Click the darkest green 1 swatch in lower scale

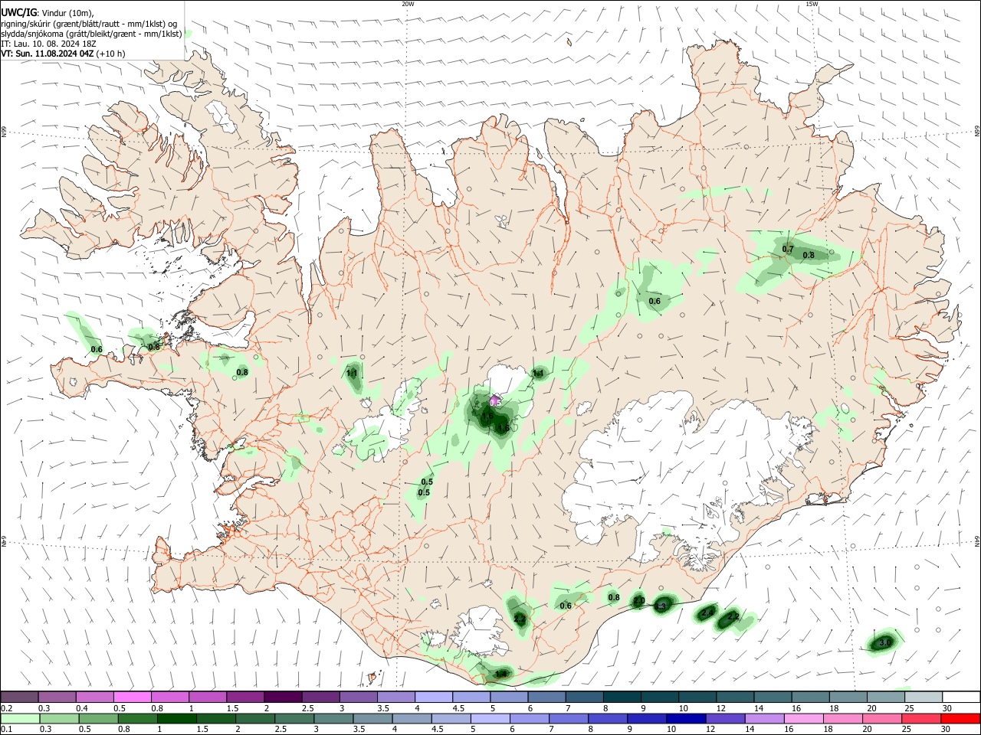click(176, 718)
